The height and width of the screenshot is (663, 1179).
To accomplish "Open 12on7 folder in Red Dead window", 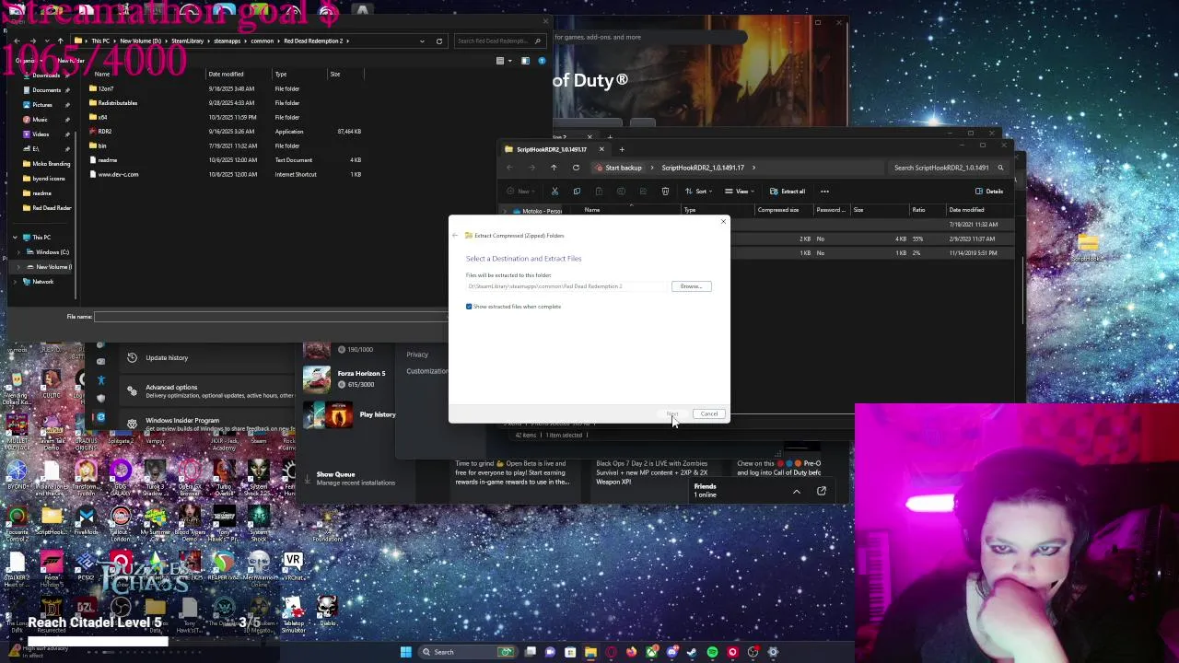I will pyautogui.click(x=106, y=88).
